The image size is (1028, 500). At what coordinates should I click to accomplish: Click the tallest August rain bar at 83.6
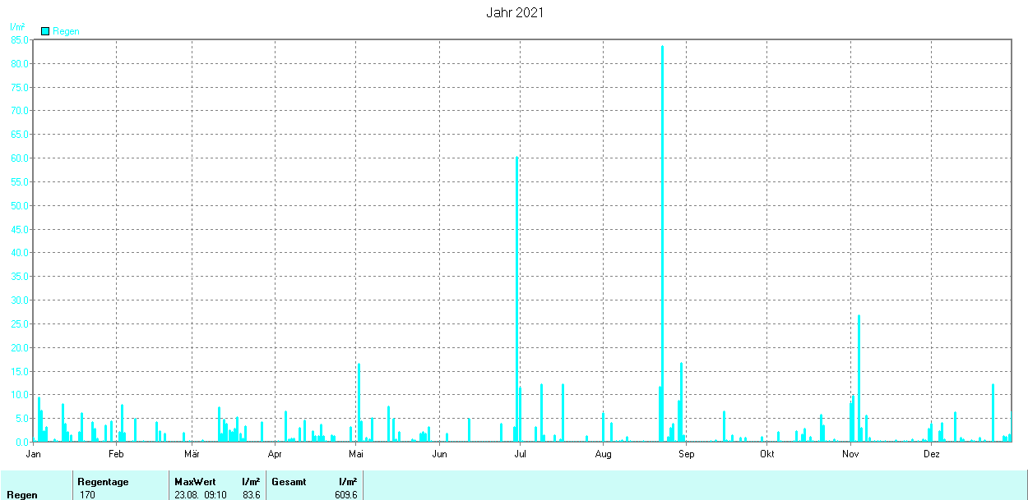662,243
